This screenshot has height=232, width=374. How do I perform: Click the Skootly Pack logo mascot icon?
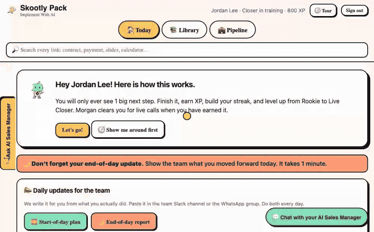[11, 10]
